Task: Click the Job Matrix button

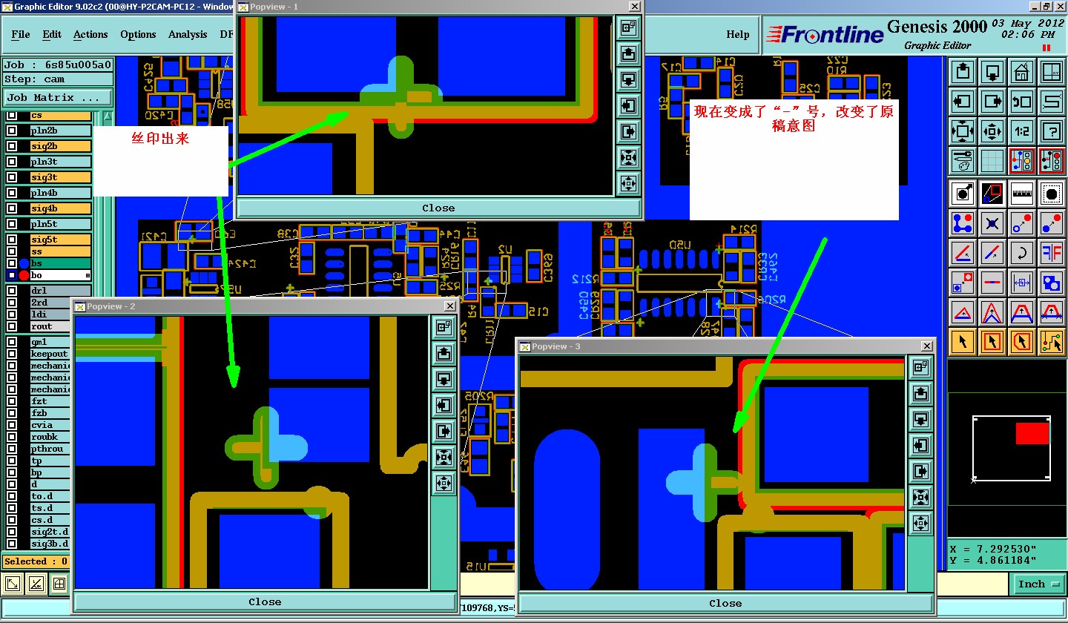Action: click(58, 97)
